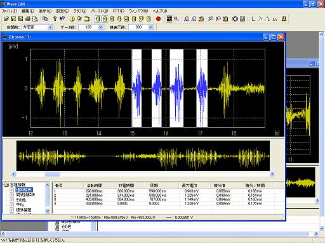Toggle channel 3 button

click(112, 19)
